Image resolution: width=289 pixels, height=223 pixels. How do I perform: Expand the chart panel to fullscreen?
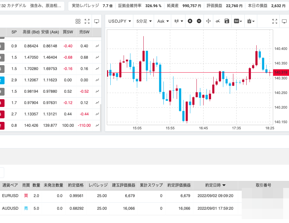(x=275, y=21)
